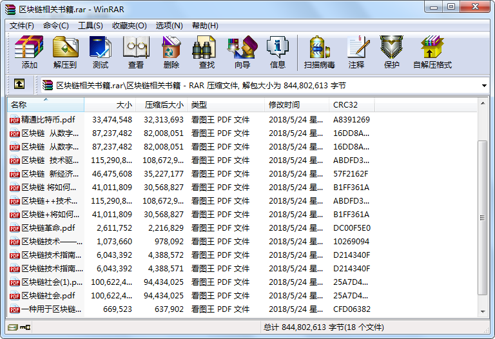The height and width of the screenshot is (339, 495).
Task: Select the file 区块链 技术驱...
Action: [50, 160]
